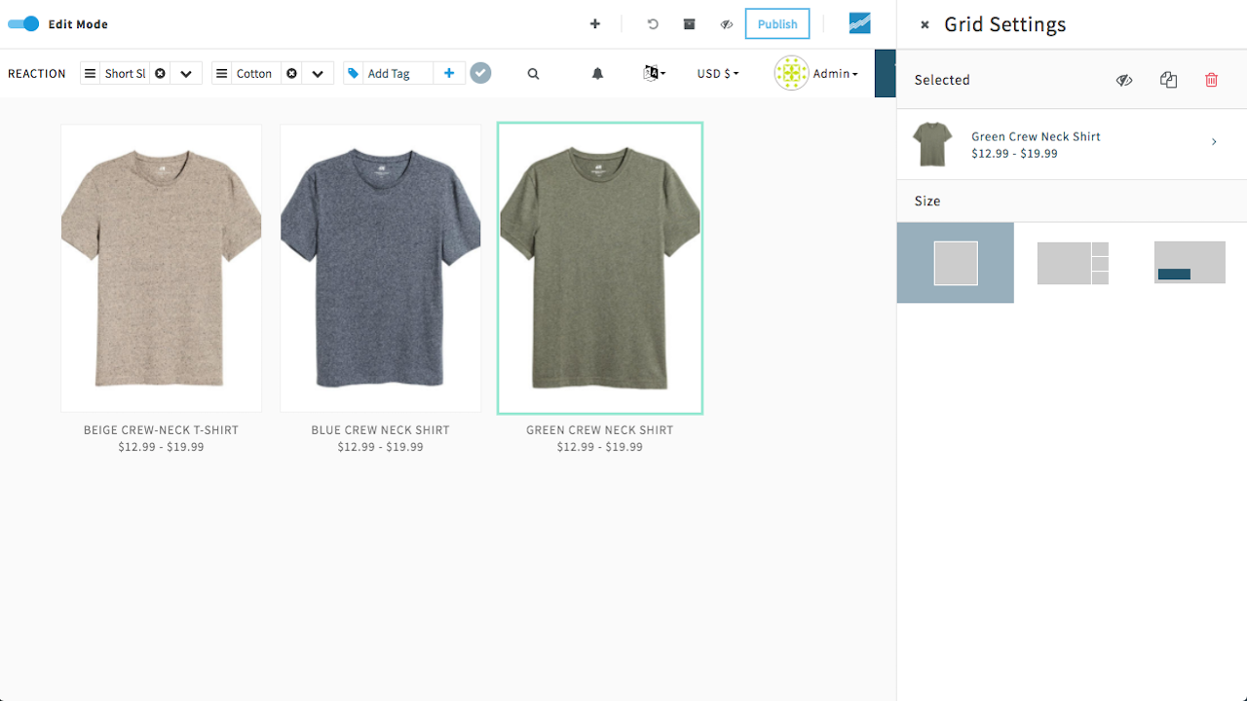The image size is (1247, 701).
Task: Select the Blue Crew Neck Shirt image
Action: tap(380, 268)
